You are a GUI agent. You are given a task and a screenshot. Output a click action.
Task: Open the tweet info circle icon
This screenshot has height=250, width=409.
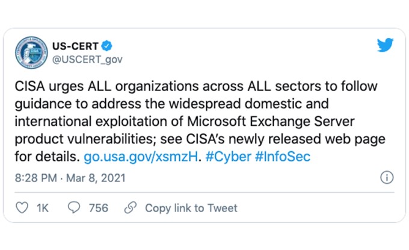coord(387,178)
